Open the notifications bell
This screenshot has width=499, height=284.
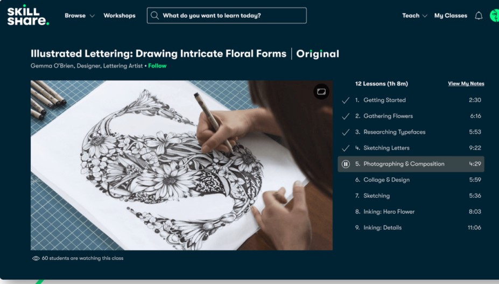[479, 16]
